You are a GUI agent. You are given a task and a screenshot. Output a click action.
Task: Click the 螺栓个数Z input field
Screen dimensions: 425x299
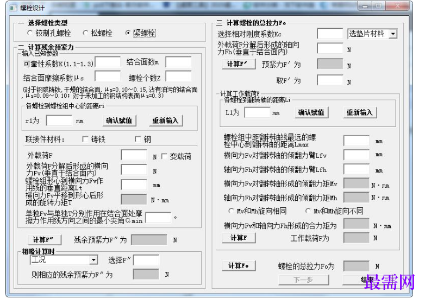coord(178,77)
